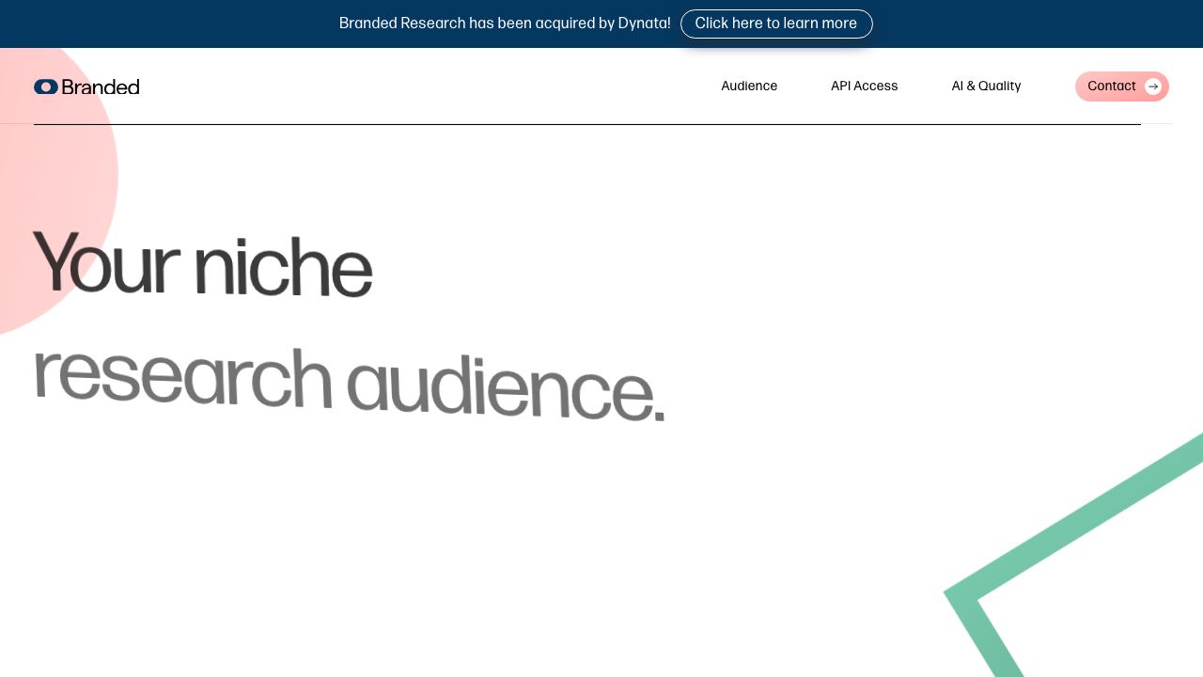Click the 'research audience.' heading

349,382
